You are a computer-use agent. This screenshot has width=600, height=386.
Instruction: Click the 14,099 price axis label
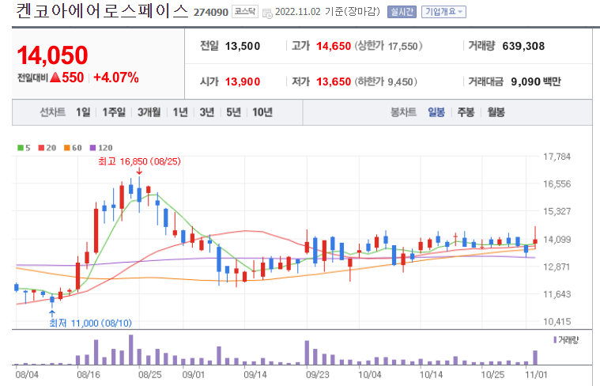pyautogui.click(x=557, y=240)
